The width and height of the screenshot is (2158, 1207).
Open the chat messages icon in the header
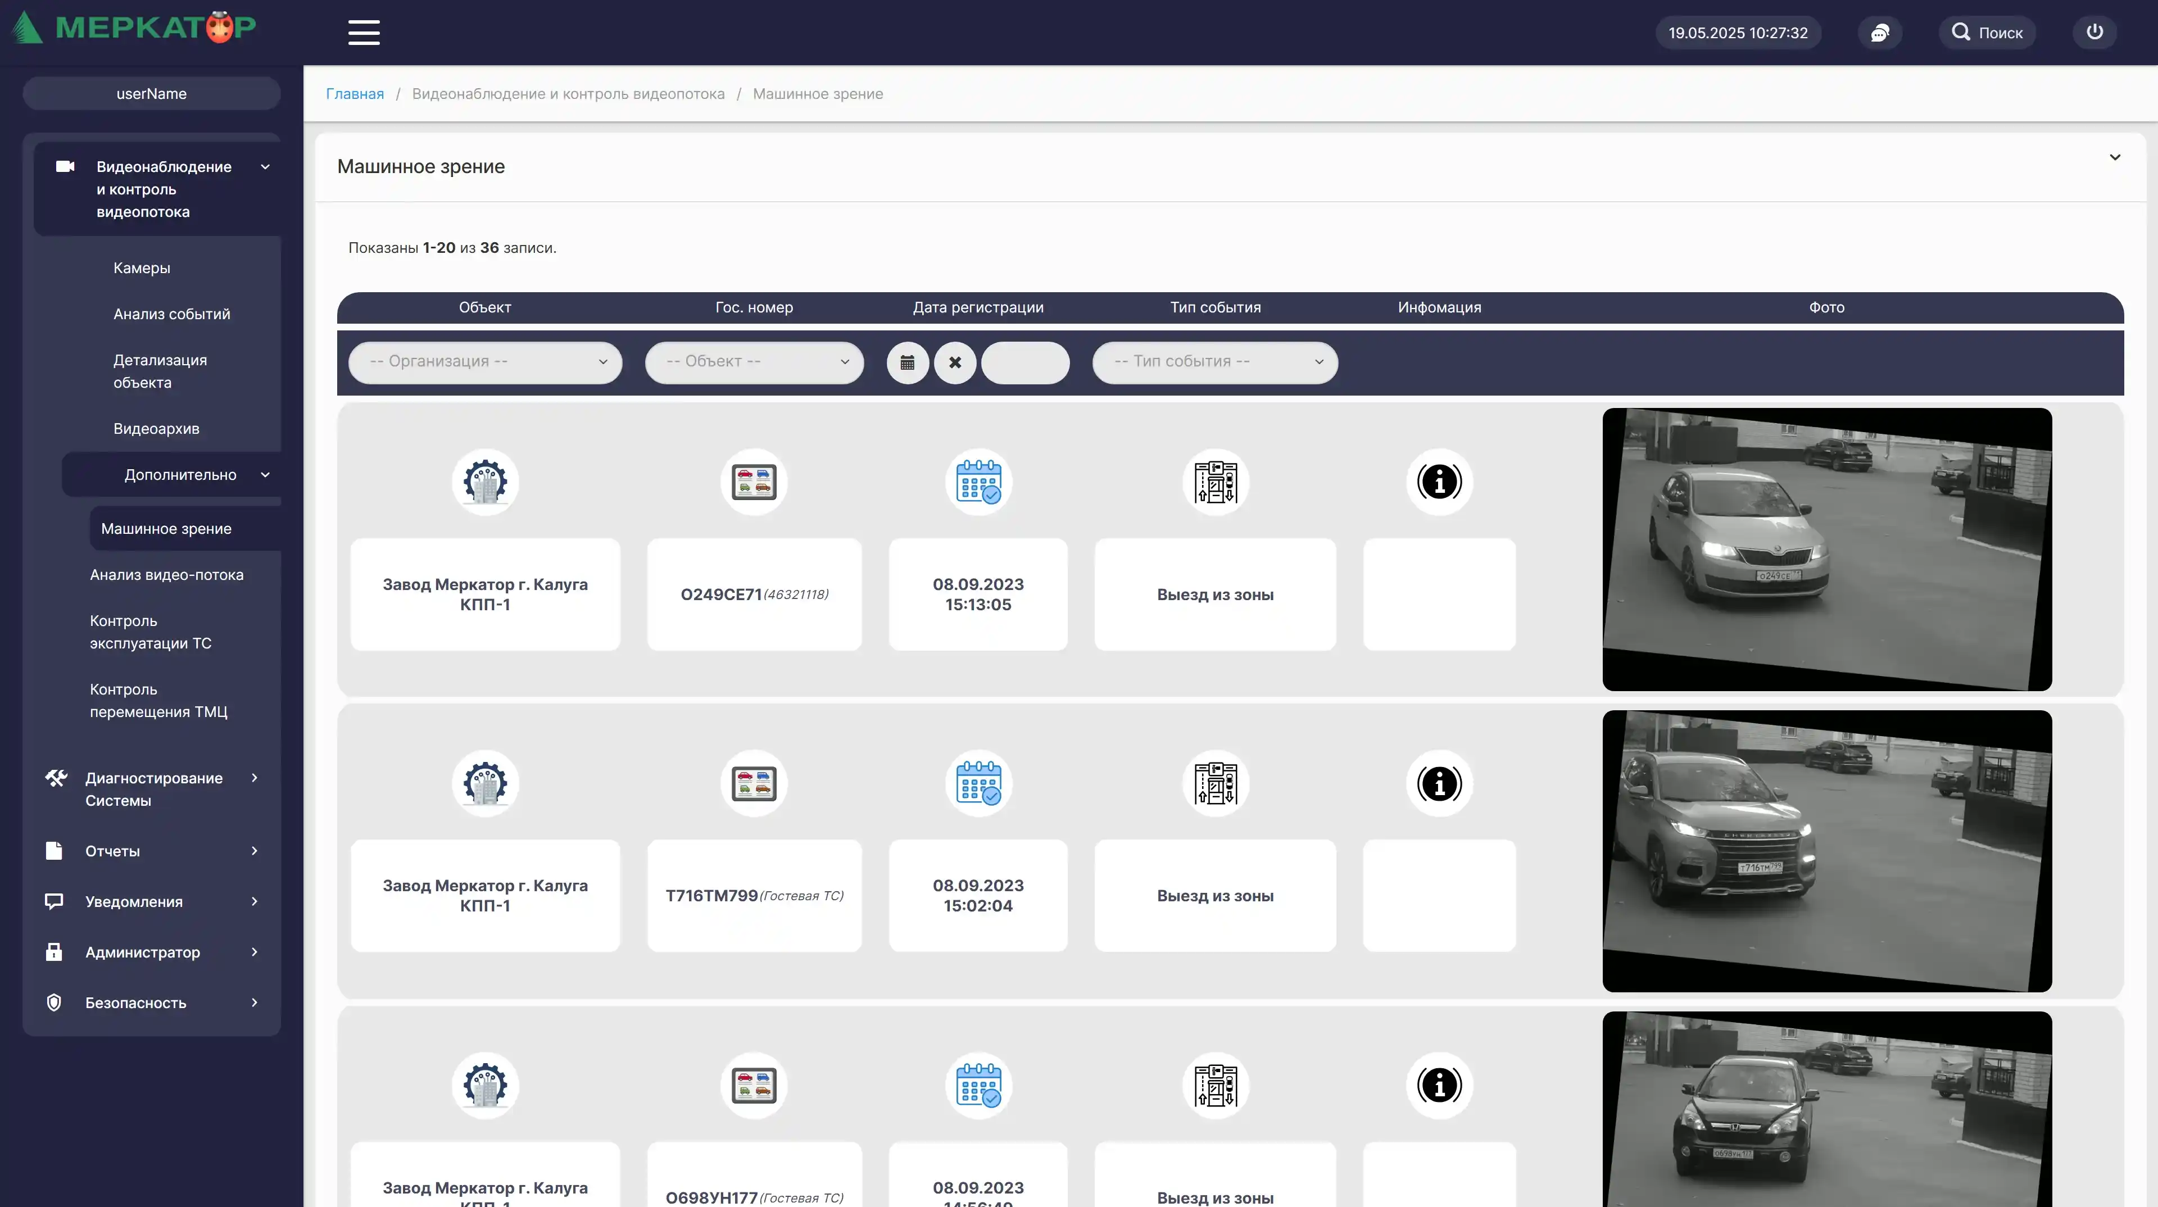[1880, 33]
